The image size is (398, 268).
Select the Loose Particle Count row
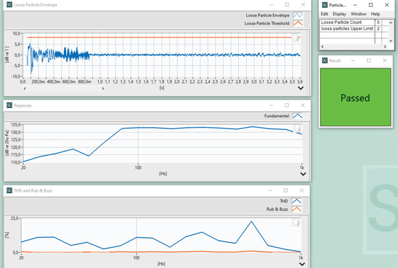click(x=346, y=22)
